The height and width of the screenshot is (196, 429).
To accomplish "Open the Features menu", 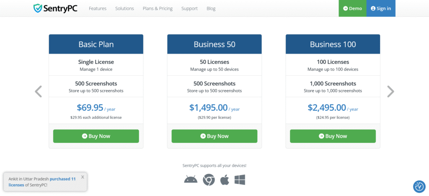I will coord(98,8).
